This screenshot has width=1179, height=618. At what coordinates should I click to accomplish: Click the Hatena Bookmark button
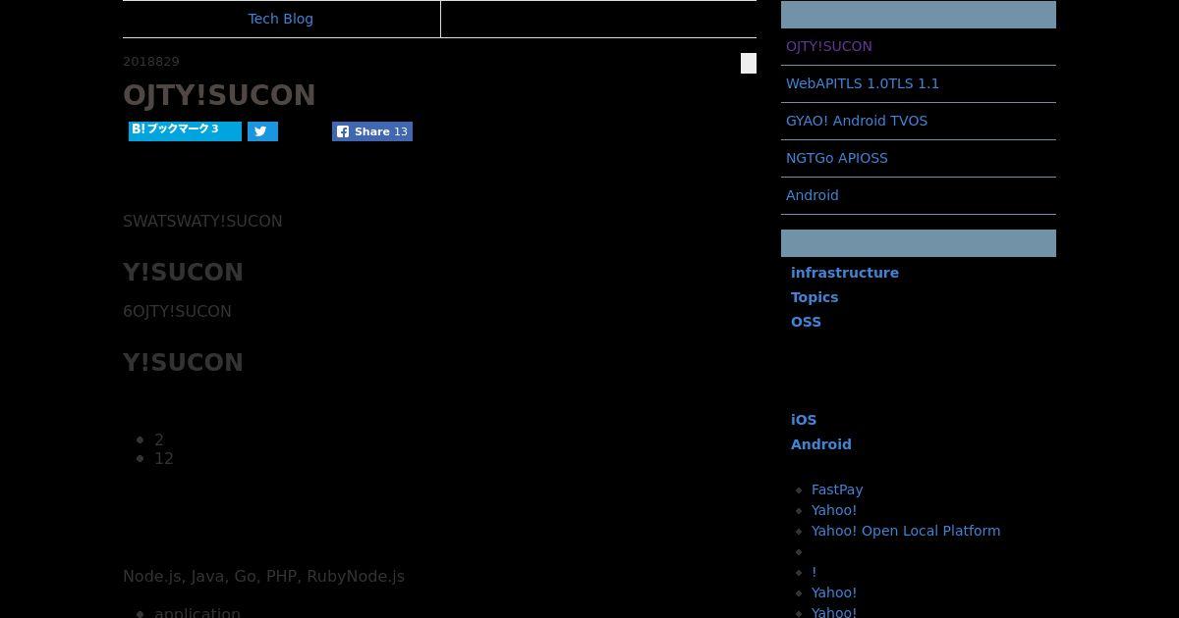click(185, 131)
